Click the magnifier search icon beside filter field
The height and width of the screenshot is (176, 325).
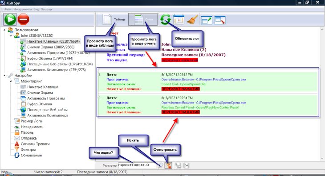160,165
